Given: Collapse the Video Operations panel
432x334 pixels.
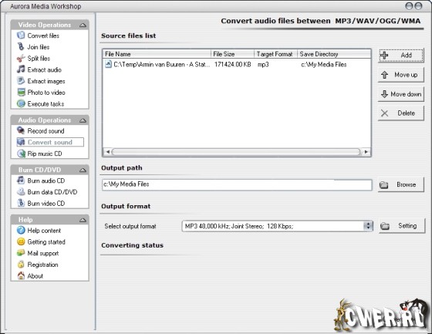Looking at the screenshot, I should coord(83,25).
